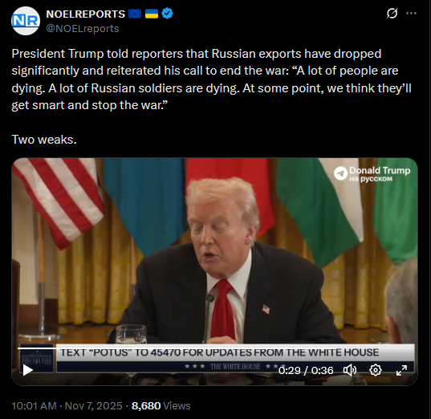Viewport: 431px width, 419px height.
Task: Click the blue verified checkmark badge
Action: point(168,14)
